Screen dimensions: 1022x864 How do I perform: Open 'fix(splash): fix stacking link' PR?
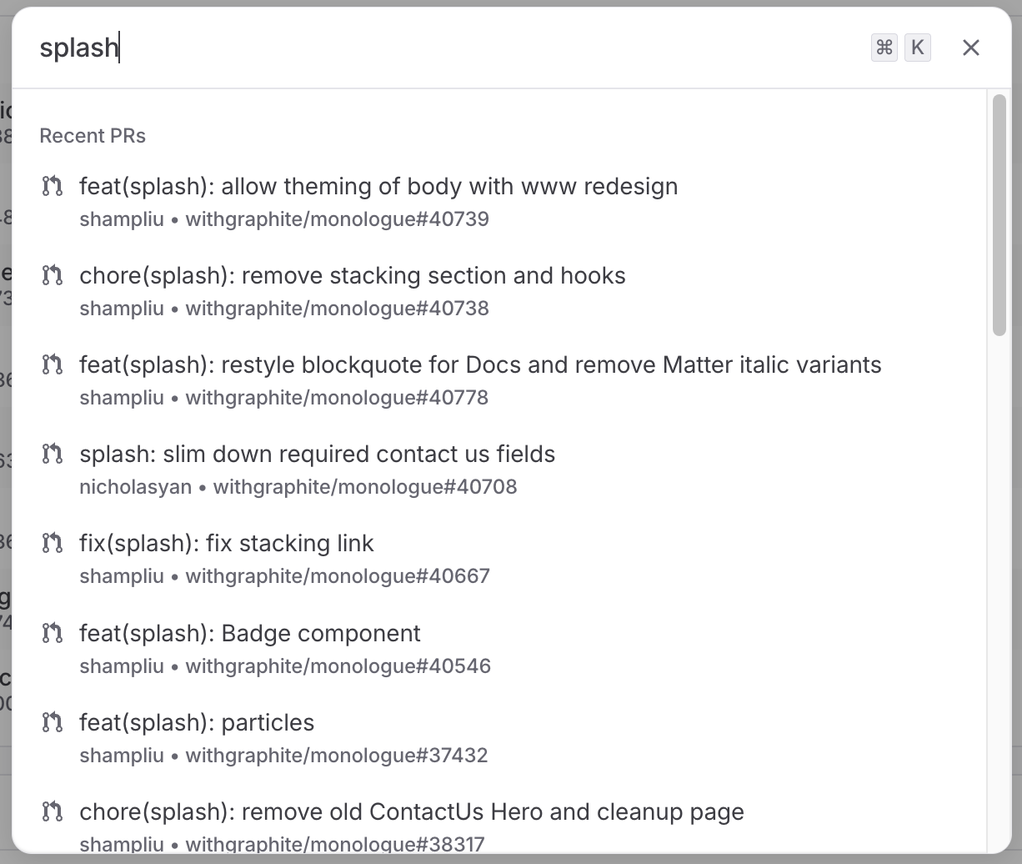coord(227,543)
